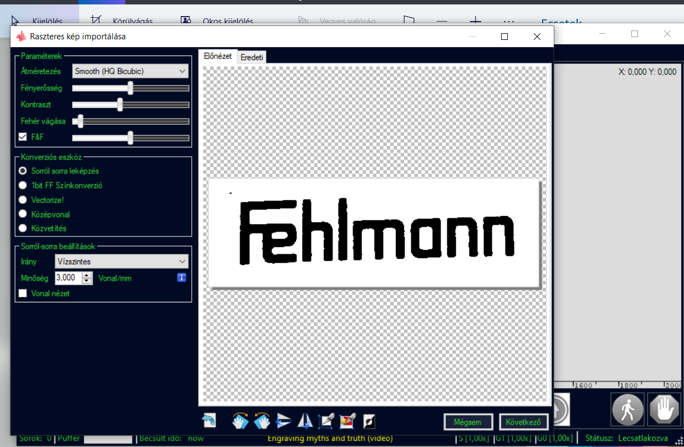This screenshot has height=447, width=684.
Task: Choose the Vectorize! radio option
Action: click(x=23, y=199)
